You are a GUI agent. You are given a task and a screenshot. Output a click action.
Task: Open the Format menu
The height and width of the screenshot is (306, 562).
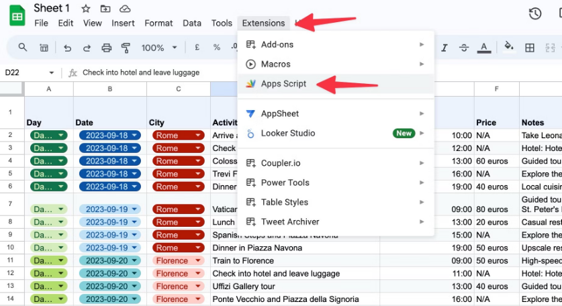coord(158,23)
